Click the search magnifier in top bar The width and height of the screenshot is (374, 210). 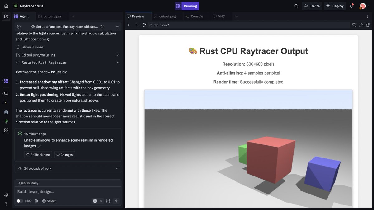pos(296,6)
